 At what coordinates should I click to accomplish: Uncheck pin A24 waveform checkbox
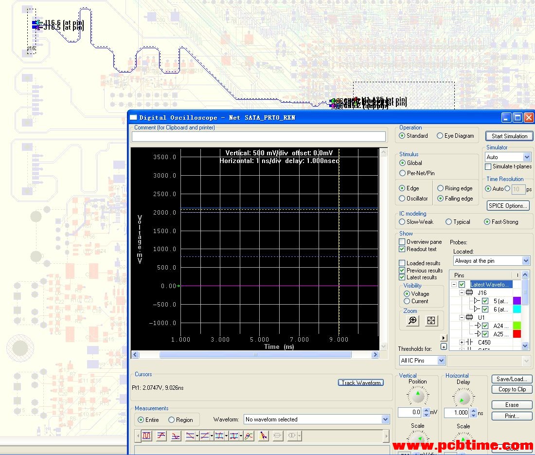click(x=485, y=326)
